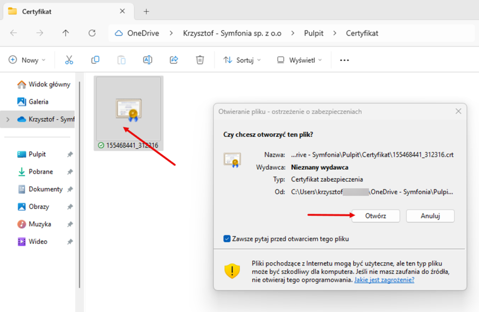479x312 pixels.
Task: Close the security warning dialog
Action: click(458, 111)
